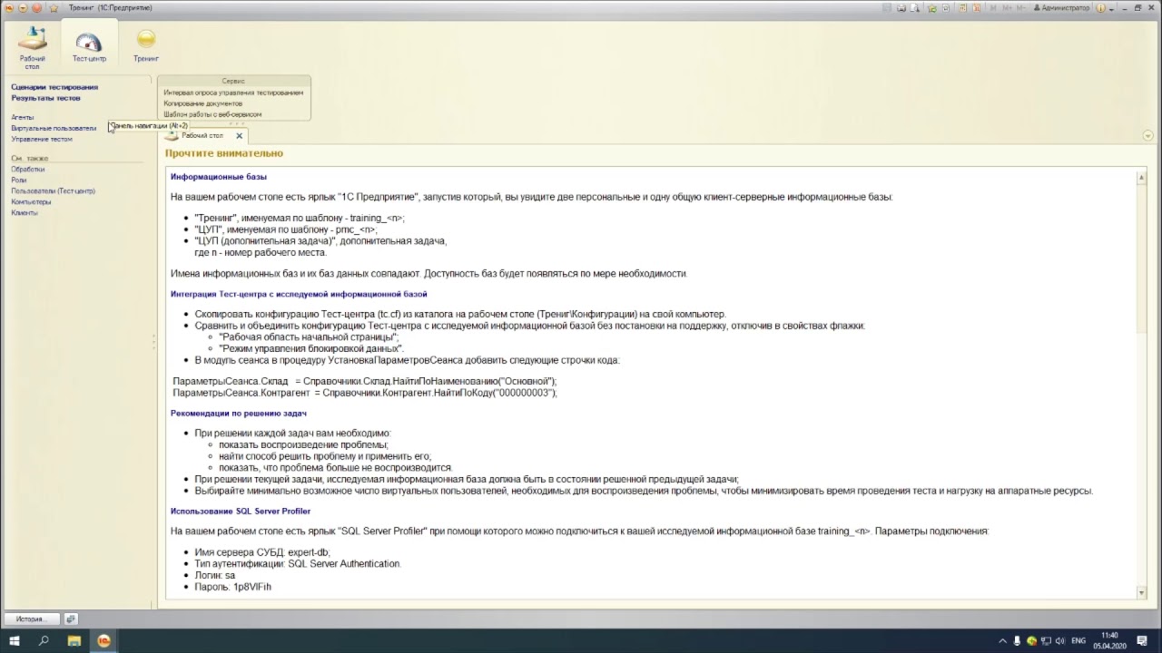The width and height of the screenshot is (1162, 653).
Task: Go back with the yellow arrow button
Action: coord(24,7)
